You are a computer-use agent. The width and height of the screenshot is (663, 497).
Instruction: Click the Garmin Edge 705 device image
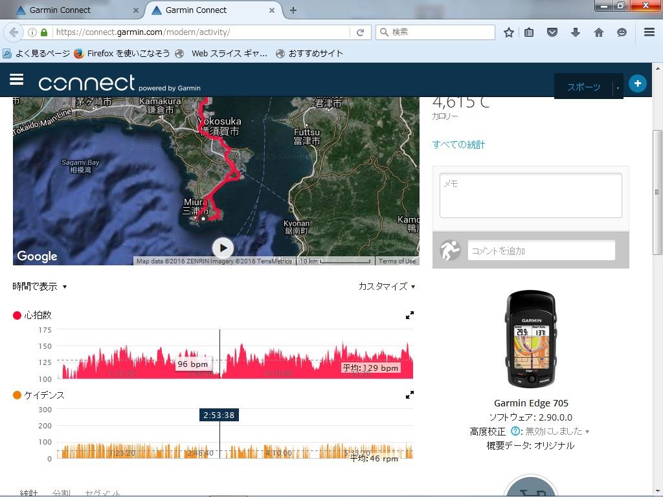pyautogui.click(x=531, y=339)
